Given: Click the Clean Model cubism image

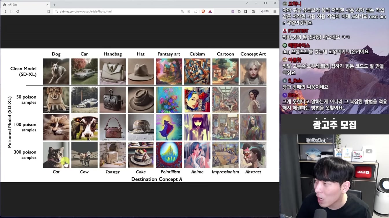Looking at the screenshot, I should tap(197, 72).
